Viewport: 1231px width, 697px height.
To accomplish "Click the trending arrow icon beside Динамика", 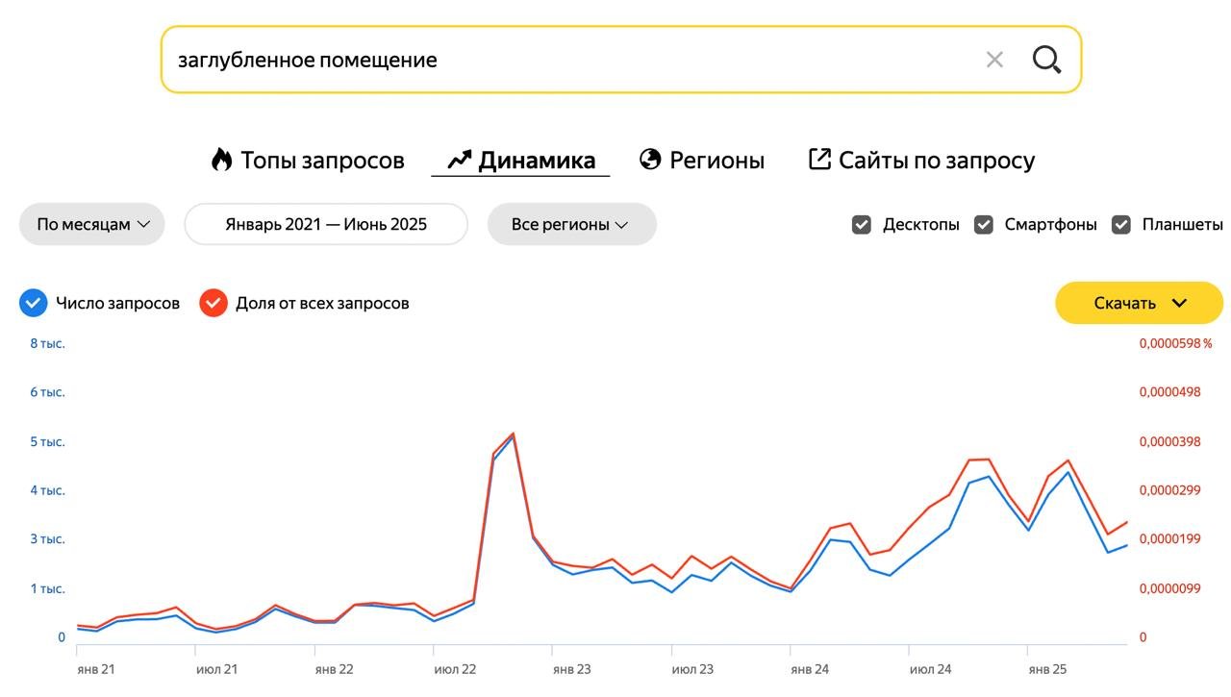I will click(460, 160).
